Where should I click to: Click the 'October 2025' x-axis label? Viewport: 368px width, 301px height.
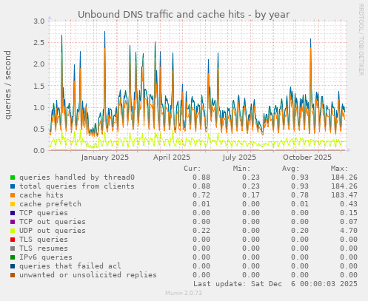pos(307,158)
